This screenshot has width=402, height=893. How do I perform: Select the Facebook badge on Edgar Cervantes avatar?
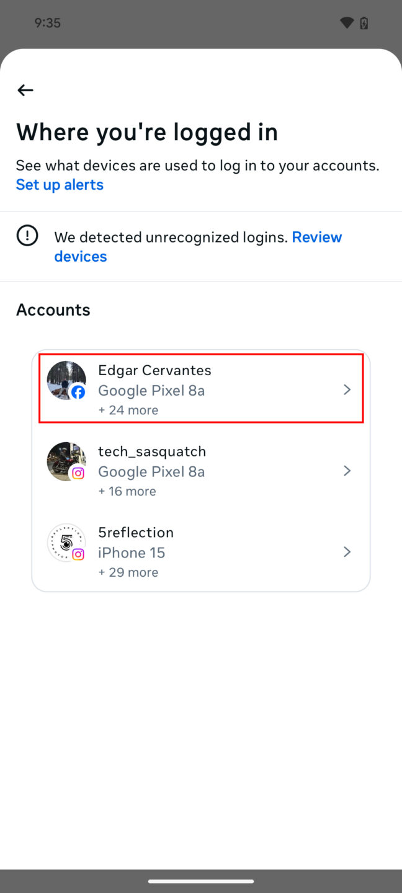click(x=79, y=392)
